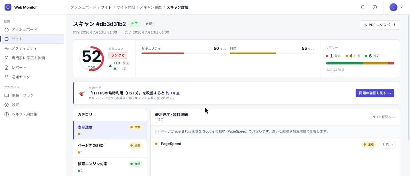Viewport: 410px width, 176px height.
Task: Click the summary distribution color bar
Action: (x=360, y=63)
